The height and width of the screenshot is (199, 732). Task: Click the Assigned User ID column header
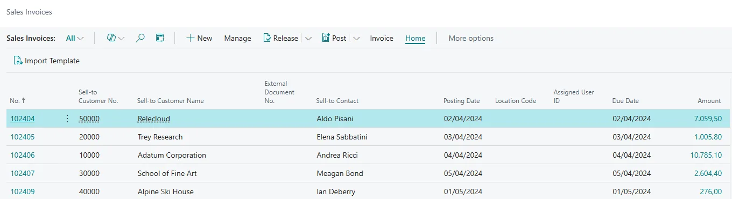[x=574, y=97]
